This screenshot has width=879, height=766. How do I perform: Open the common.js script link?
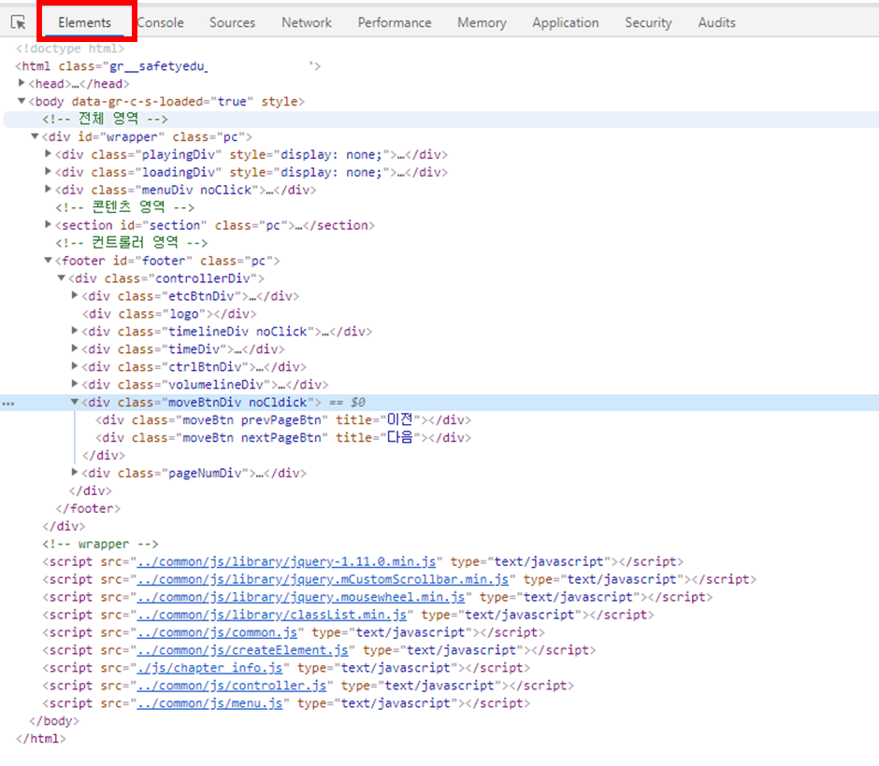coord(218,632)
